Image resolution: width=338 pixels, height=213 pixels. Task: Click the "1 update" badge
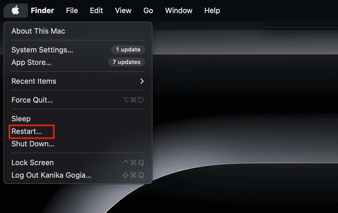point(128,50)
